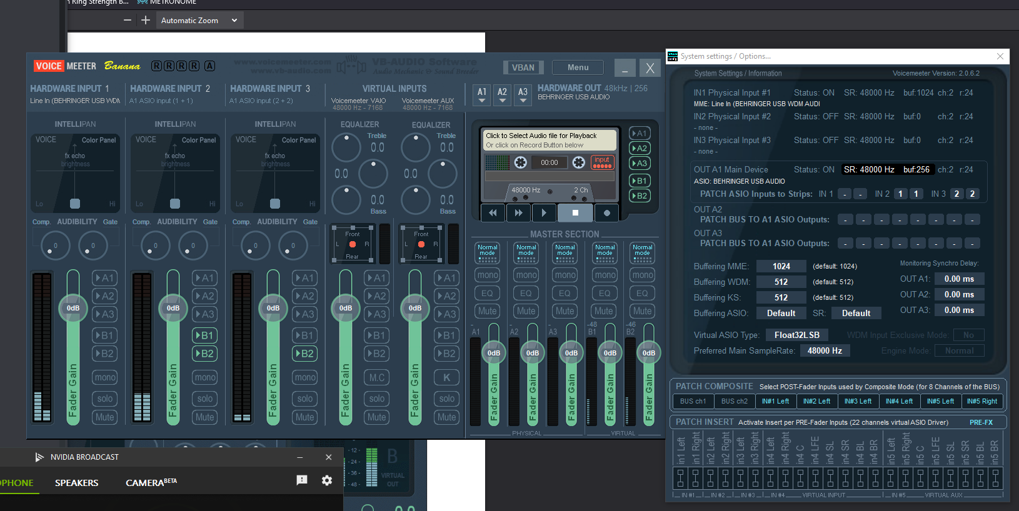
Task: Open the Automatic Zoom dropdown
Action: click(x=199, y=21)
